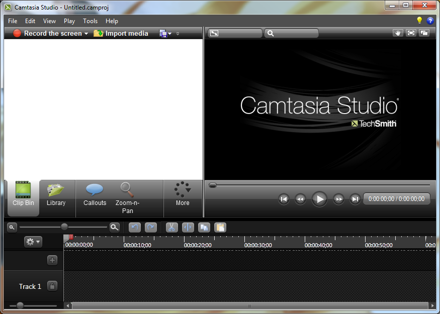Open the File menu
This screenshot has width=440, height=314.
click(x=13, y=21)
